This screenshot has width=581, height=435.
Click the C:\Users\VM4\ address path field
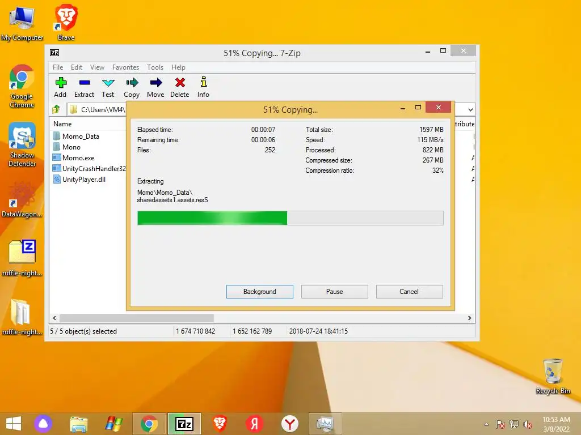coord(97,109)
